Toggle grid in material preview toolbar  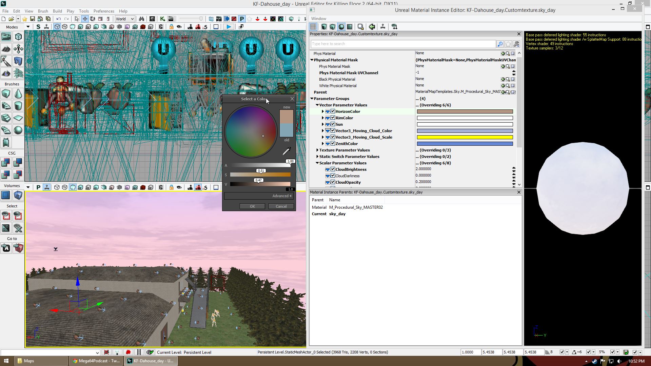[313, 26]
